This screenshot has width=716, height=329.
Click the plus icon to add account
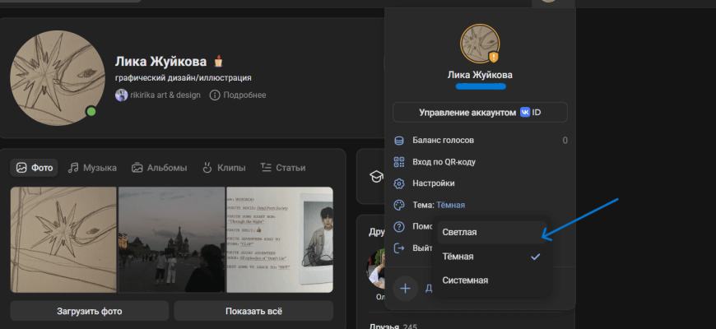(405, 288)
